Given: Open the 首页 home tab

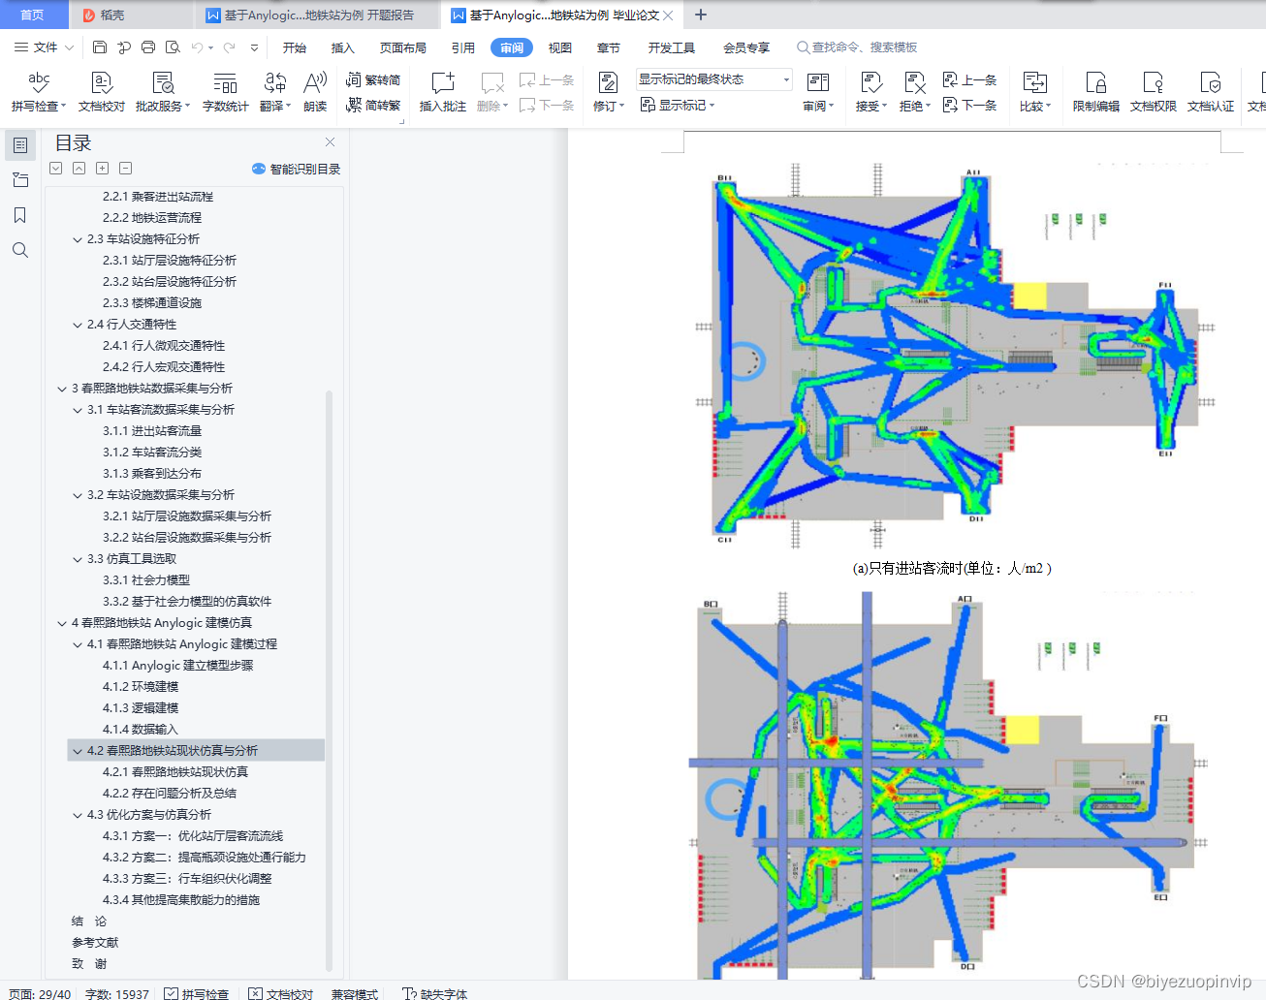Looking at the screenshot, I should [x=33, y=15].
